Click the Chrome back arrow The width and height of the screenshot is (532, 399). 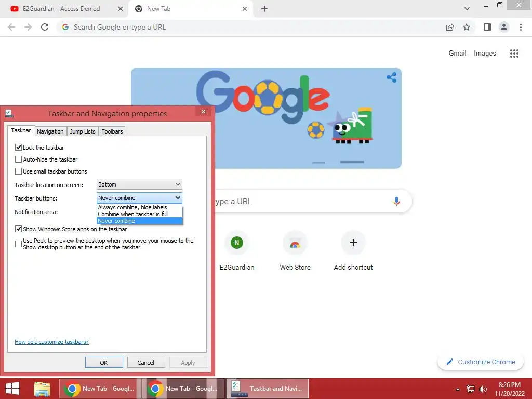(11, 27)
